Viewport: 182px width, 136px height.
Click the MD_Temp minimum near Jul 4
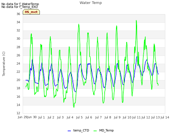74,107
